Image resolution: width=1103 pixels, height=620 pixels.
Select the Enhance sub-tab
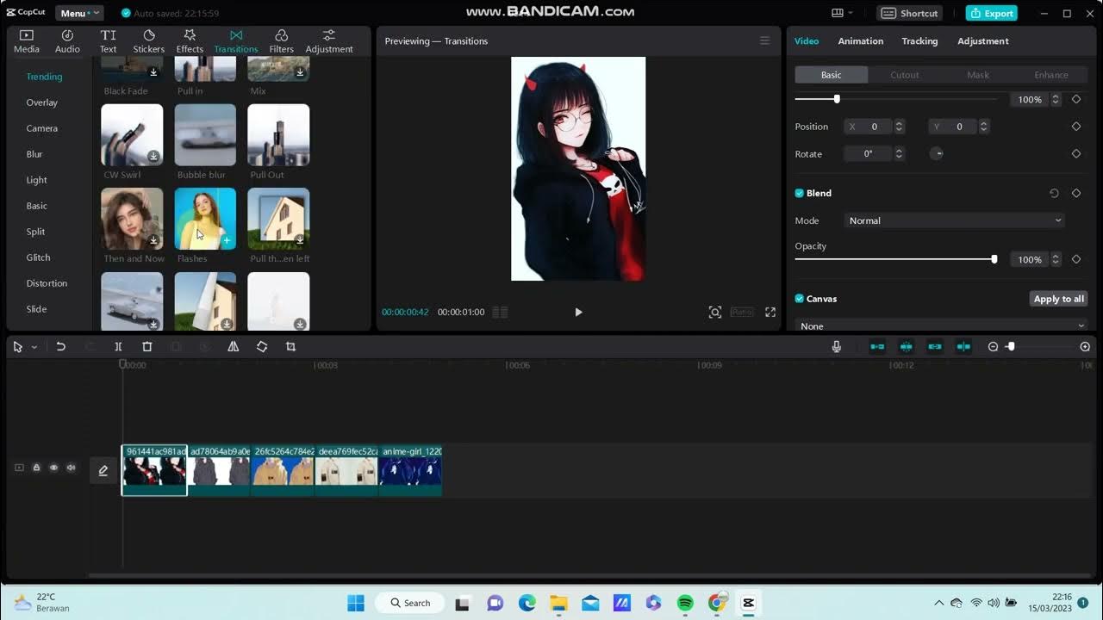point(1051,75)
